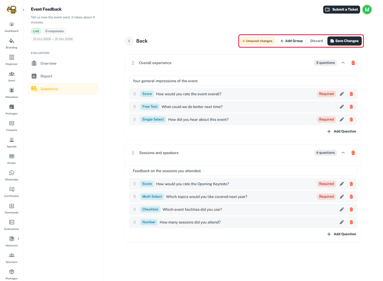Open the Report evaluation tab
Viewport: 383px width, 281px height.
point(63,76)
